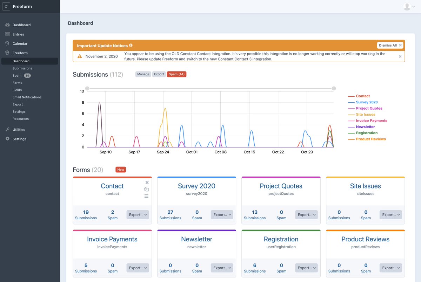Toggle Survey 2020 series in chart legend
421x282 pixels.
[x=363, y=102]
